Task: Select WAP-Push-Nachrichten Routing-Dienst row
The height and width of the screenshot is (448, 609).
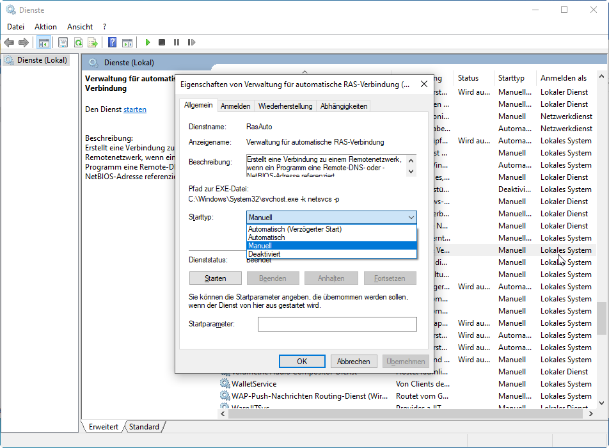Action: (x=407, y=396)
